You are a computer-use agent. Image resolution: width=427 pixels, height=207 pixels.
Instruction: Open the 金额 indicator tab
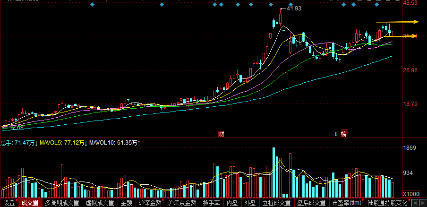point(127,203)
